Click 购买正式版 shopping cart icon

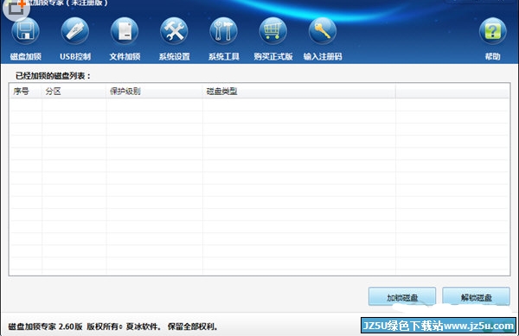coord(273,31)
